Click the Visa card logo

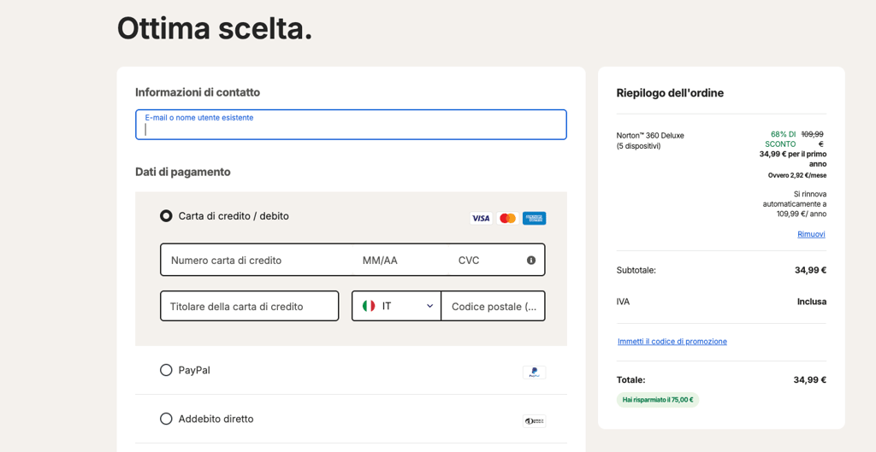coord(481,218)
